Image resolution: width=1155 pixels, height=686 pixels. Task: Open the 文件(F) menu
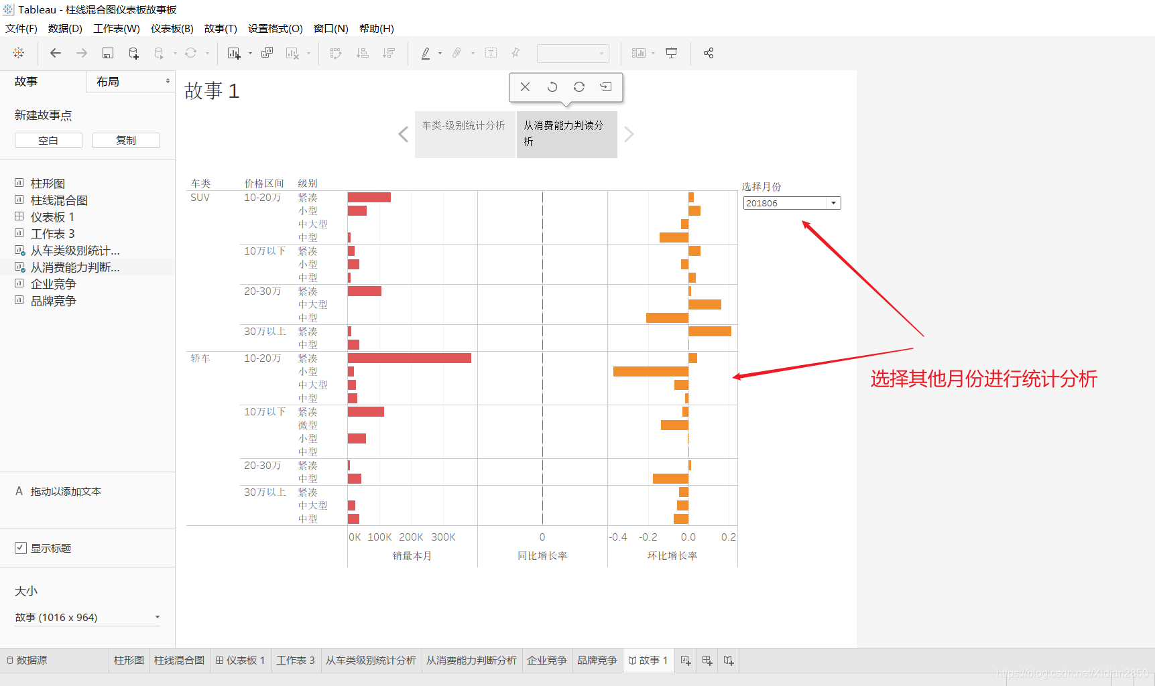[21, 28]
